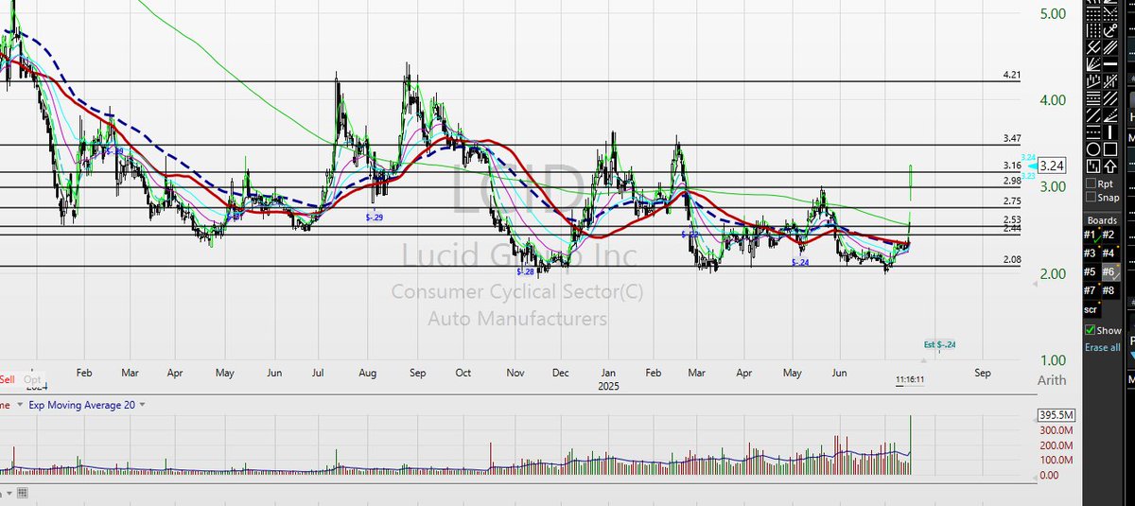Select the zigzag step drawing tool
The width and height of the screenshot is (1135, 506).
coord(1093,165)
